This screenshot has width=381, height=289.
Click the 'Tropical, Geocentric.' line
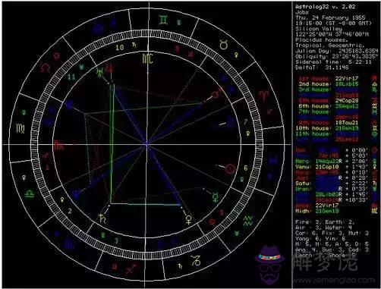[329, 46]
